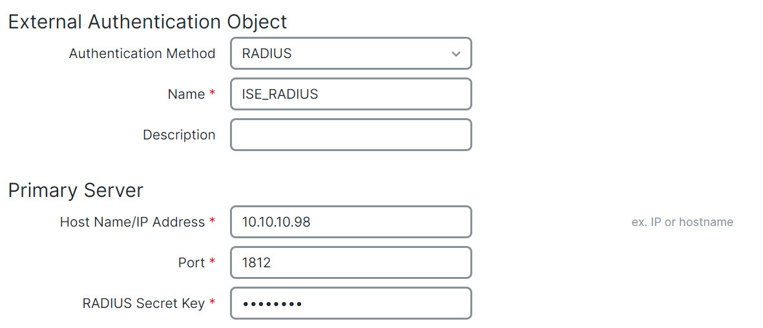Click the Port label text

192,263
